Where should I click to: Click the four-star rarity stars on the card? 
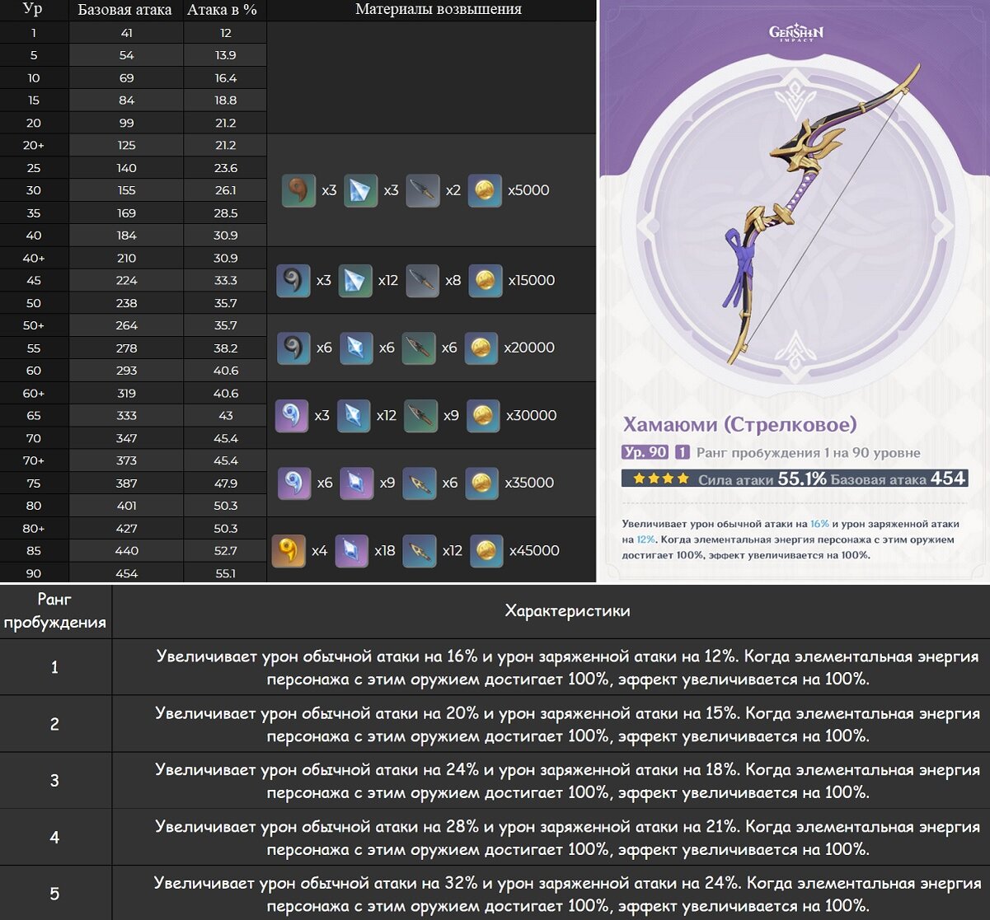(x=660, y=479)
